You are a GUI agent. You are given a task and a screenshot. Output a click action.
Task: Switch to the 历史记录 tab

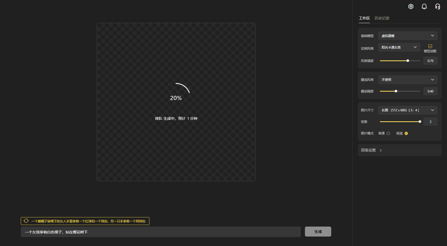(382, 18)
